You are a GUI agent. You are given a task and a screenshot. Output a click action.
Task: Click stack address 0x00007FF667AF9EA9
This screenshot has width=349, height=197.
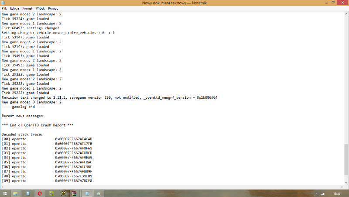click(73, 158)
